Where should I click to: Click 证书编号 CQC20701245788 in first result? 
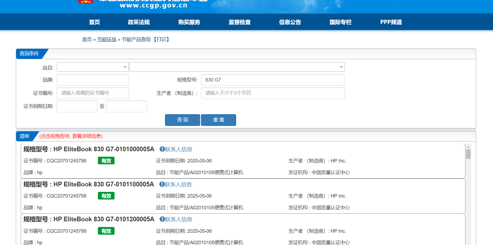point(55,161)
